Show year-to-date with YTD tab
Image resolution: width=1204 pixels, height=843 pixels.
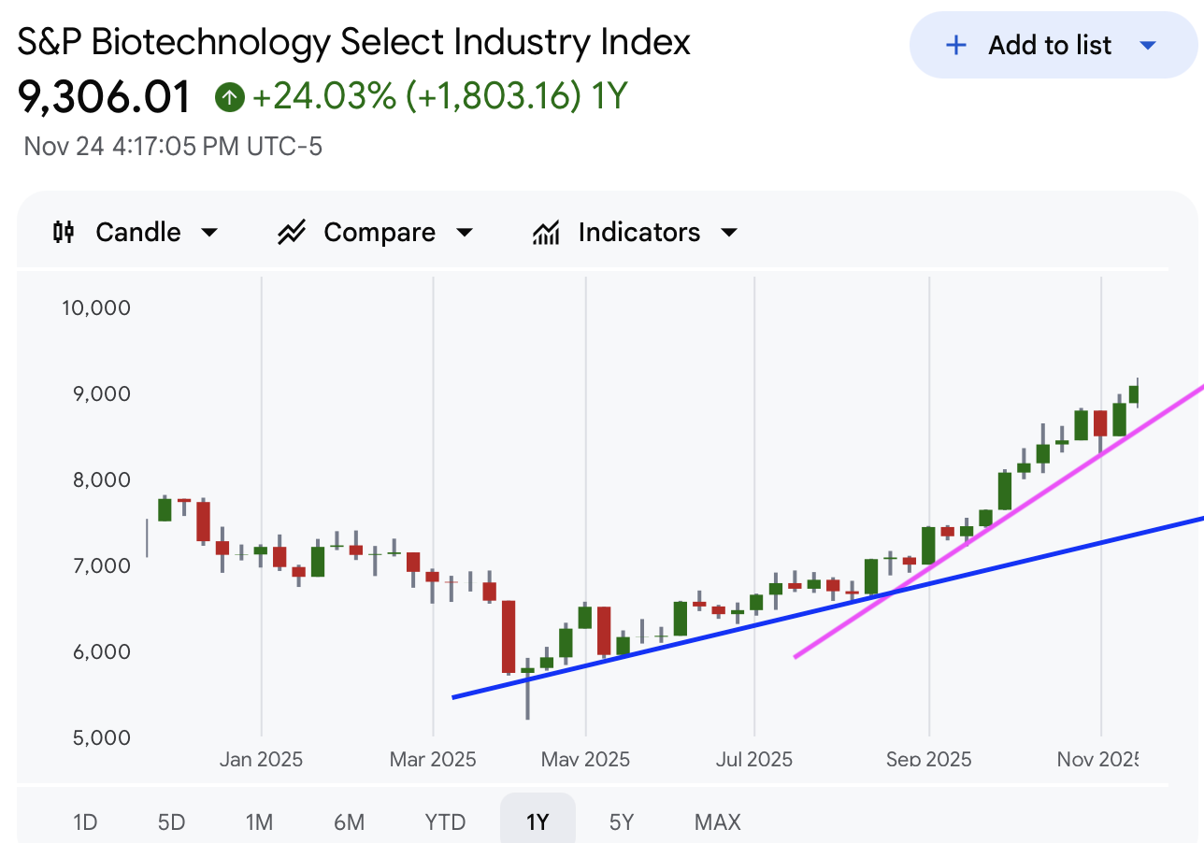tap(445, 822)
